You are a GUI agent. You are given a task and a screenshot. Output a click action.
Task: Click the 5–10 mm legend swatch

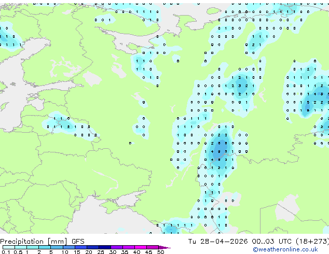pyautogui.click(x=57, y=247)
